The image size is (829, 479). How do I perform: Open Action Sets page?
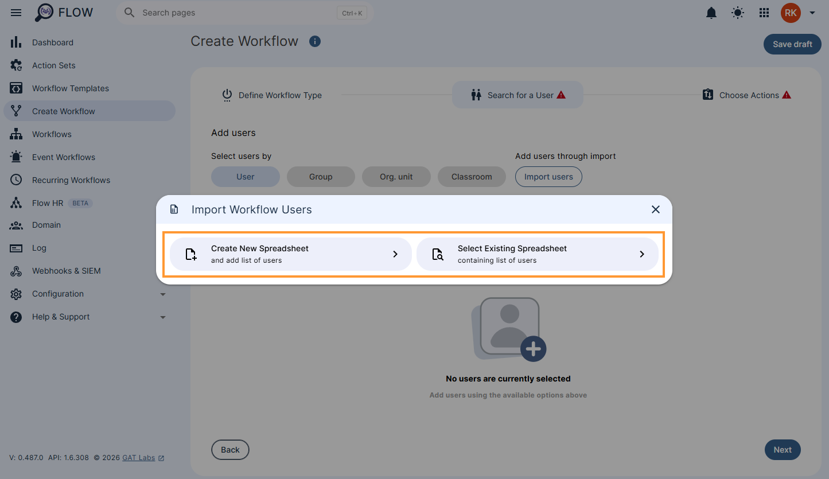point(89,65)
